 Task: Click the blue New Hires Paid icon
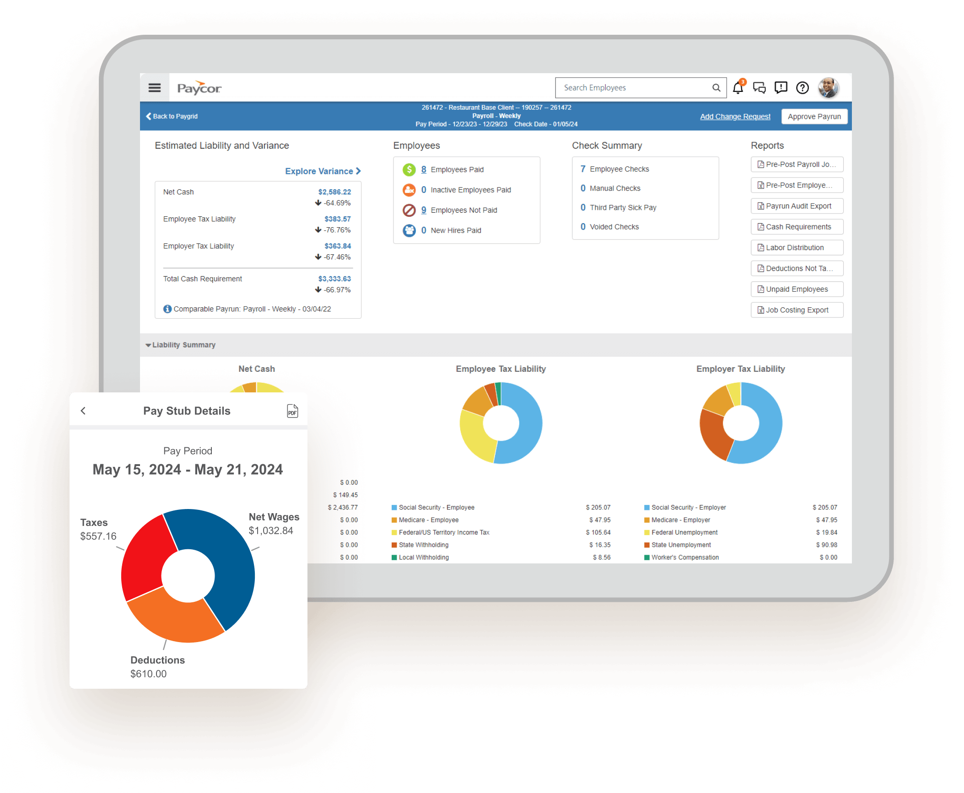(x=409, y=230)
